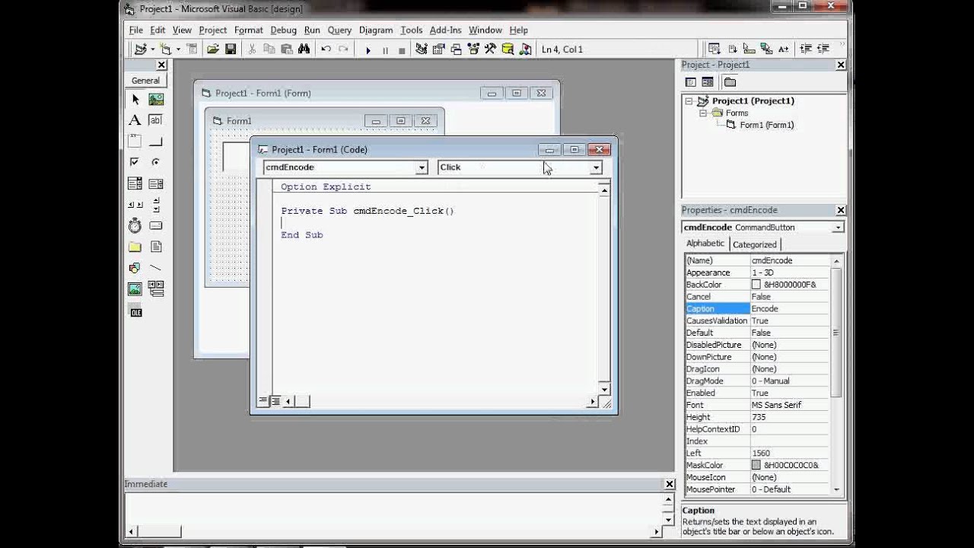Click the Complete Word toolbar icon
This screenshot has height=548, width=974.
pos(783,49)
